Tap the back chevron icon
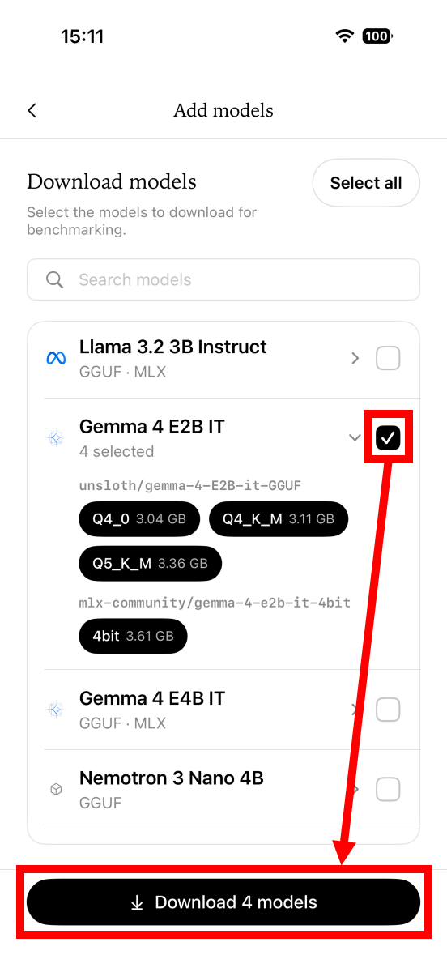This screenshot has height=972, width=447. coord(32,111)
